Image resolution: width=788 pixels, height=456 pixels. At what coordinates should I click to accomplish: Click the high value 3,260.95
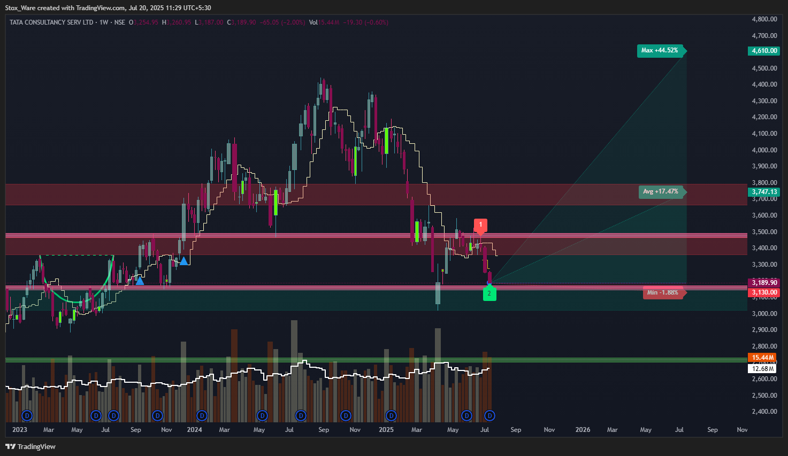(179, 22)
